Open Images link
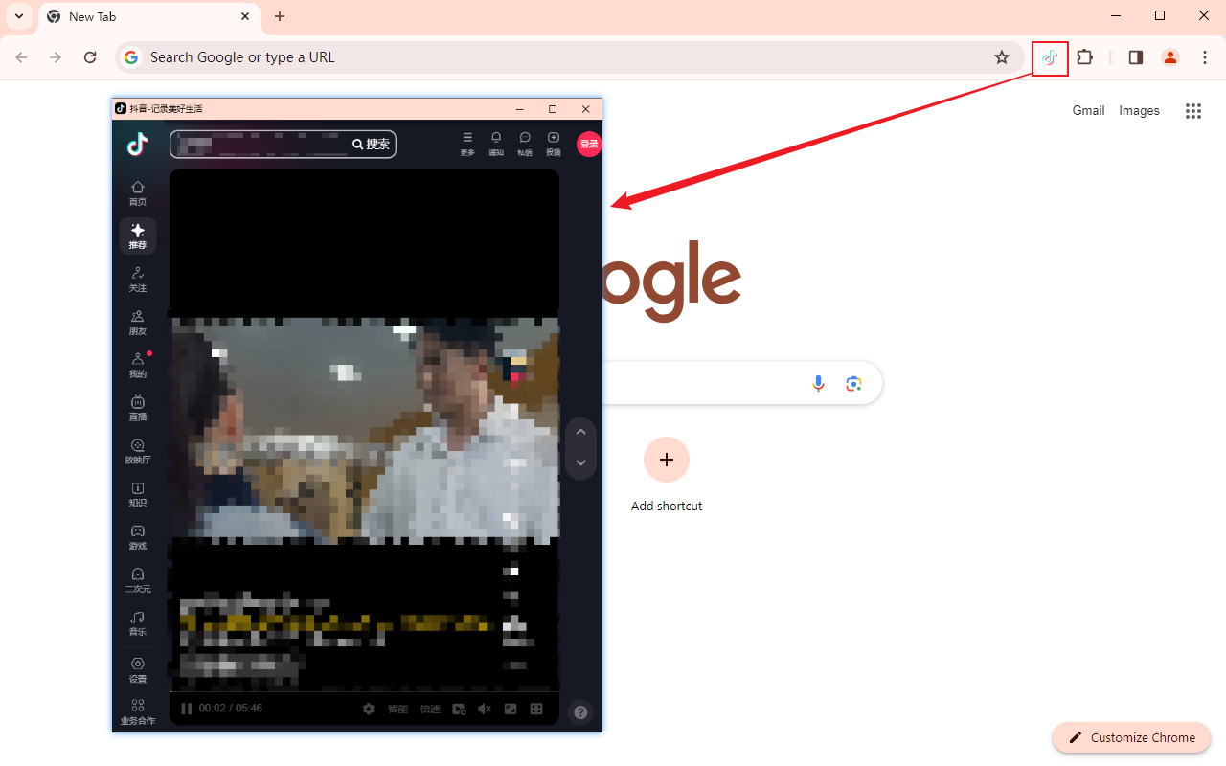 click(x=1139, y=110)
